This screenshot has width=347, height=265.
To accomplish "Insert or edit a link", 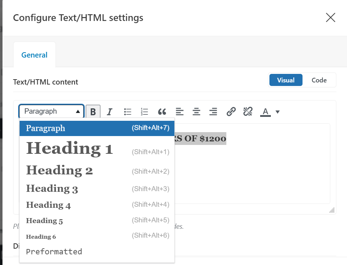I will pyautogui.click(x=231, y=112).
